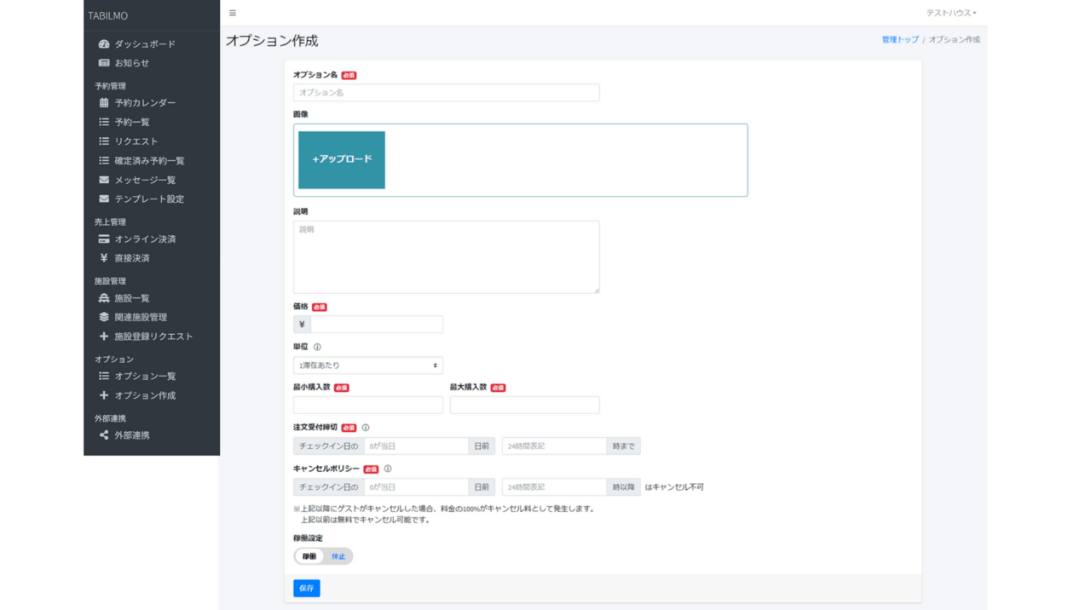
Task: Switch operation setting to 休止
Action: pos(338,556)
